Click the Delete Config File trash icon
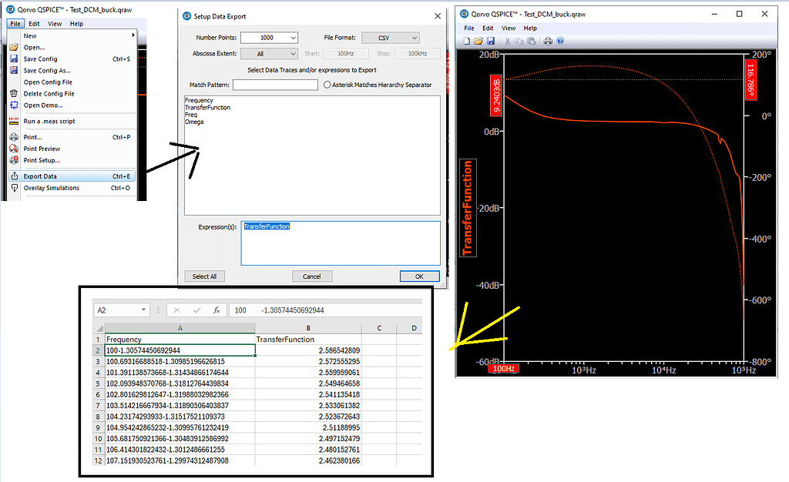 (14, 93)
